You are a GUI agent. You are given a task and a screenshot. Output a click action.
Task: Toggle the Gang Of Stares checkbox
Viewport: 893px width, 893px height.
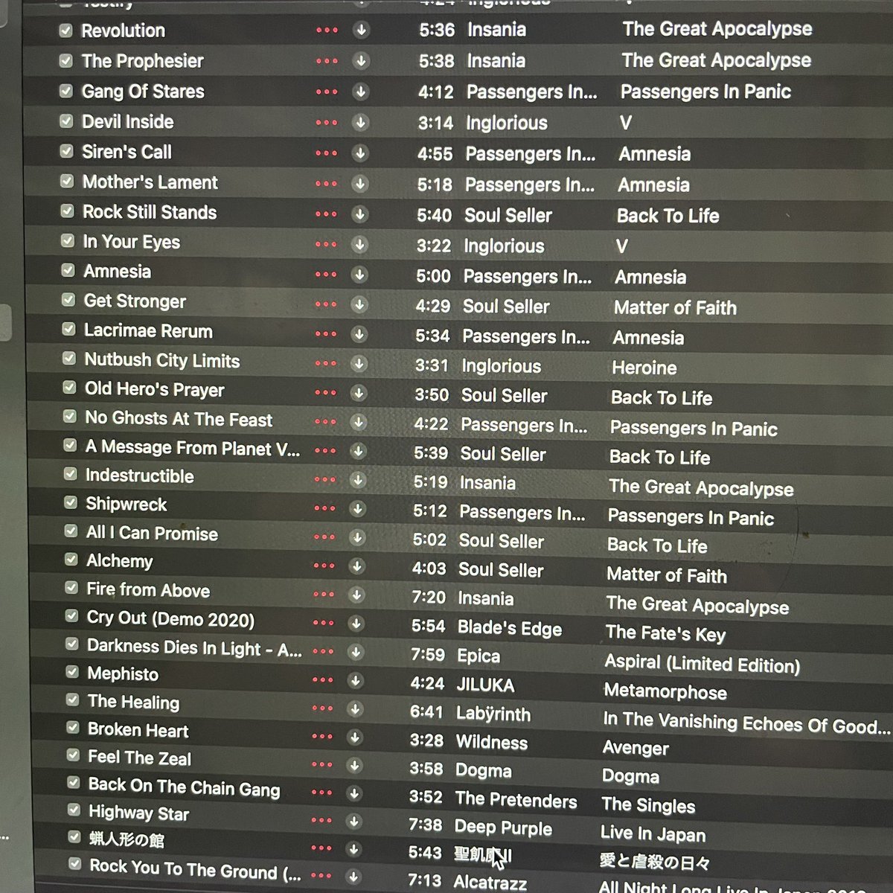pos(65,91)
